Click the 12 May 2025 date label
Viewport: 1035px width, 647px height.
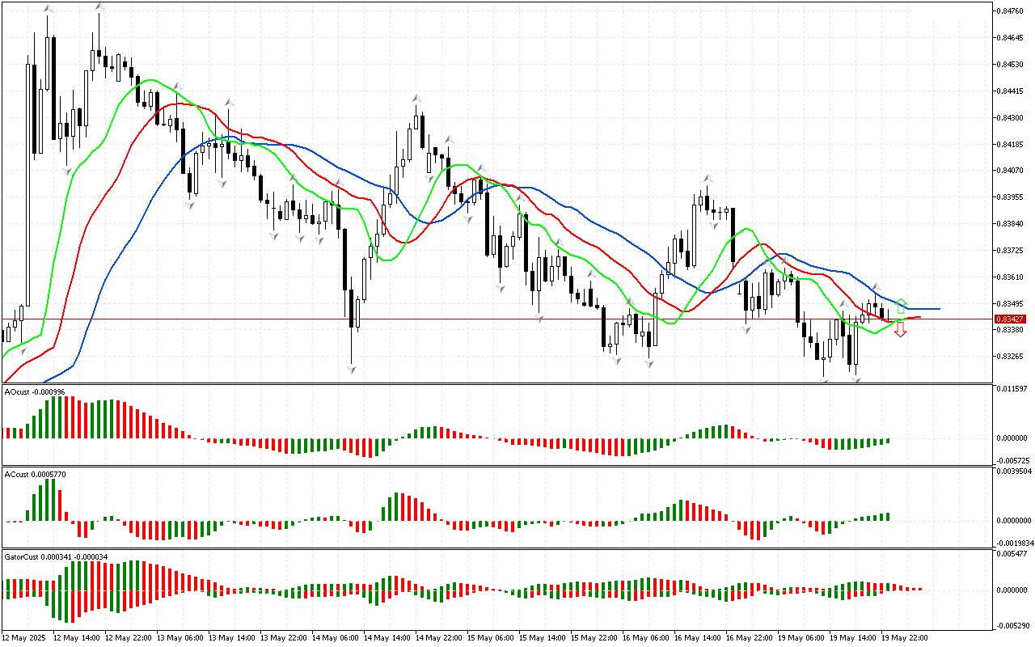pyautogui.click(x=24, y=637)
